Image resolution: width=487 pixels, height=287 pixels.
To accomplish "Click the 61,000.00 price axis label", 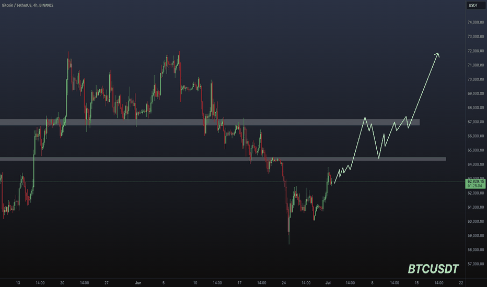I will tap(476, 207).
